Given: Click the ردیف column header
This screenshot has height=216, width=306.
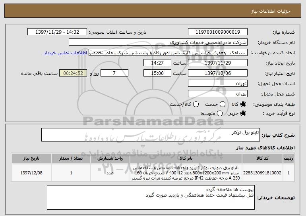Looking at the screenshot, I should 289,159.
